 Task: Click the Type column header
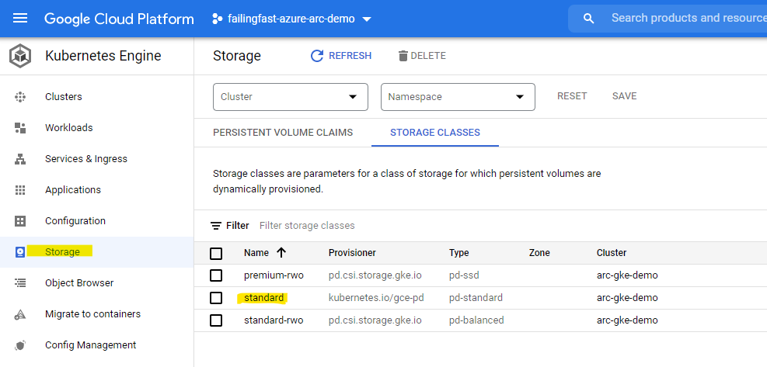point(458,253)
